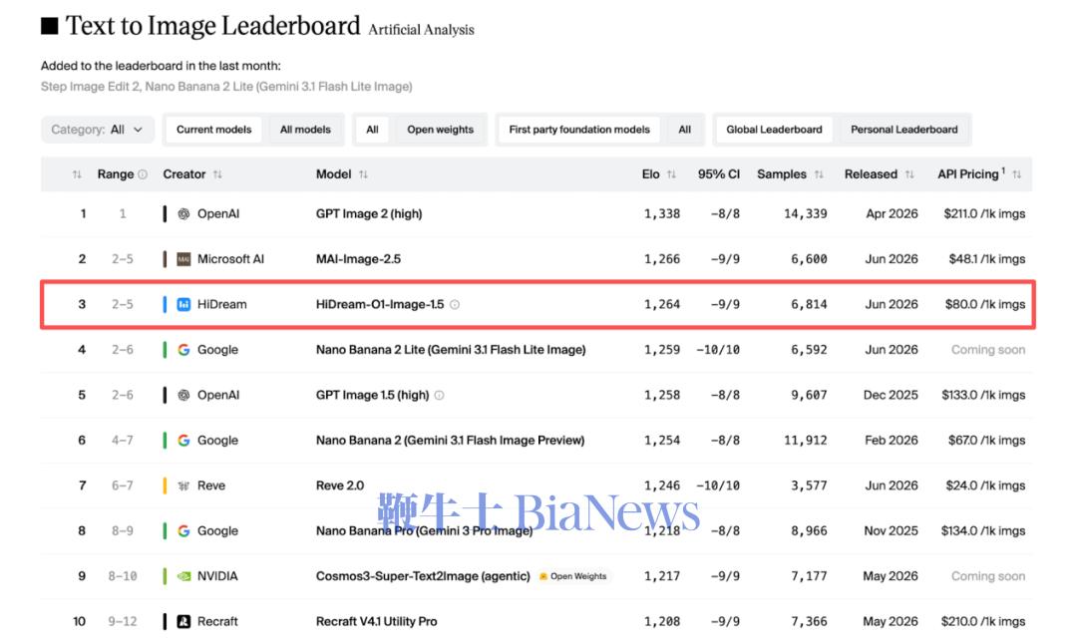
Task: Click Coming soon in Nano Banana 2 Lite row
Action: click(988, 350)
